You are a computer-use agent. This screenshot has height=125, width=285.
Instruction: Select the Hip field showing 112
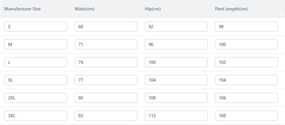click(x=176, y=116)
